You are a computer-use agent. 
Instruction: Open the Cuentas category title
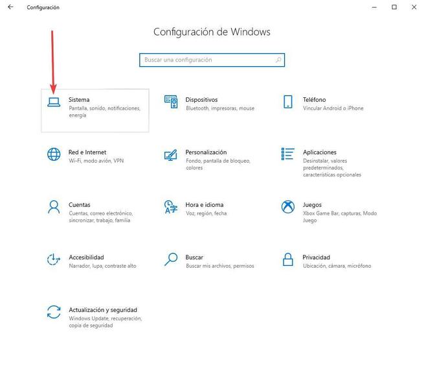(x=80, y=205)
